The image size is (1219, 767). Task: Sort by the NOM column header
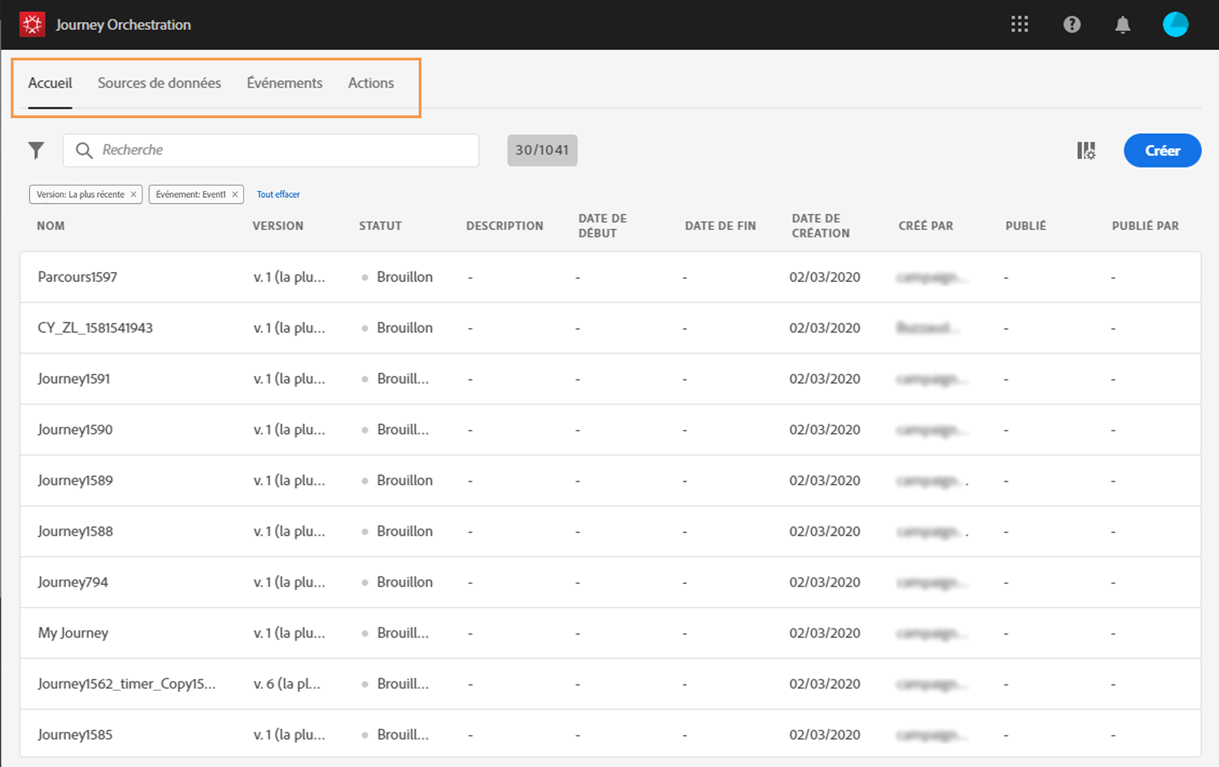[51, 226]
